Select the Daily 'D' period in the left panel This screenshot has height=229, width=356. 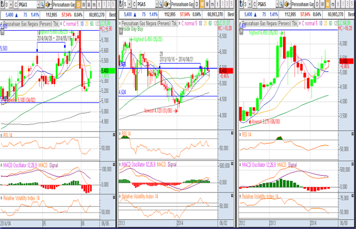[78, 4]
